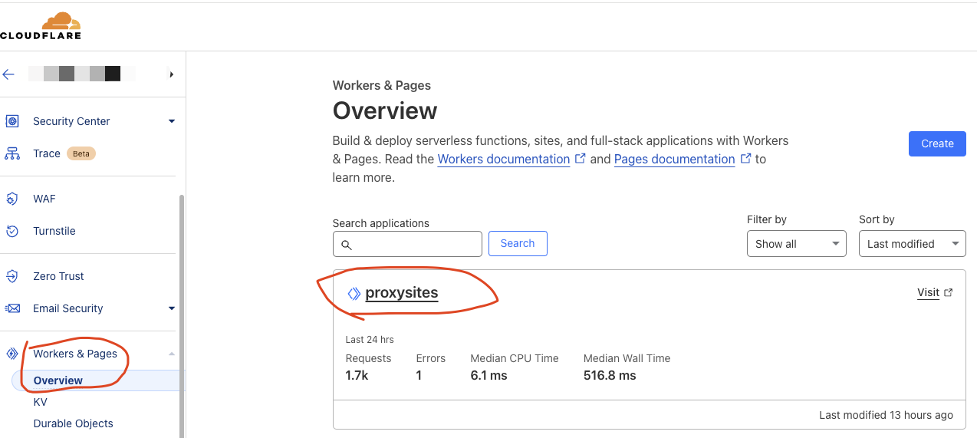Click the Workers & Pages breadcrumb heading
This screenshot has height=438, width=977.
tap(382, 85)
